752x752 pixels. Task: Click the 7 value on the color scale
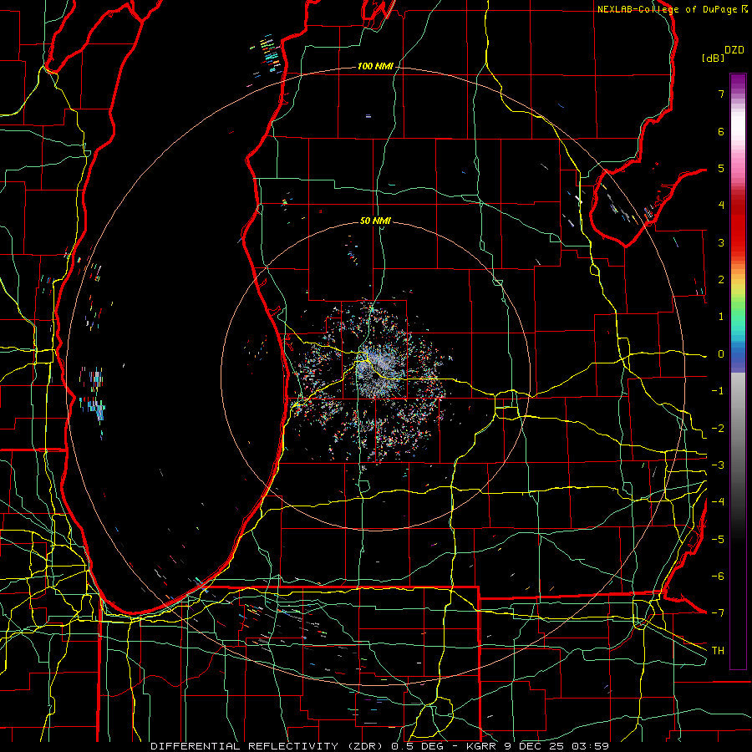pos(721,94)
